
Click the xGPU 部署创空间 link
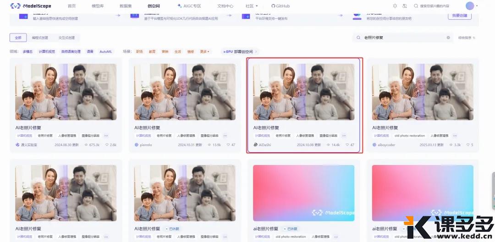coord(240,51)
